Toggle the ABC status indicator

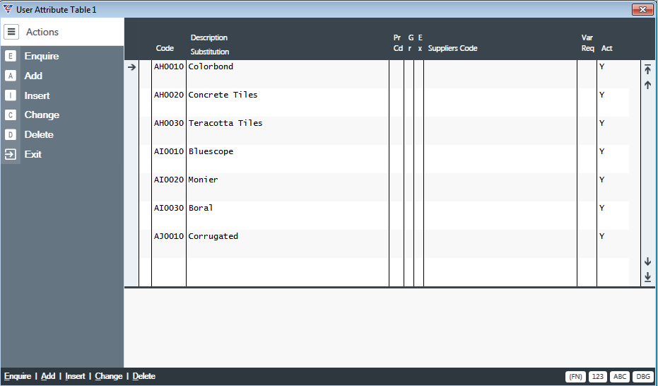point(620,376)
